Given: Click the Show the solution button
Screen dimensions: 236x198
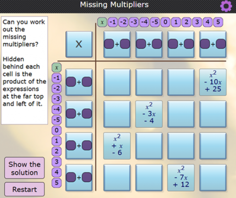Looking at the screenshot, I should (25, 168).
